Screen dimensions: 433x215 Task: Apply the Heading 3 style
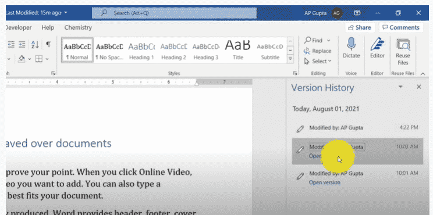[205, 50]
